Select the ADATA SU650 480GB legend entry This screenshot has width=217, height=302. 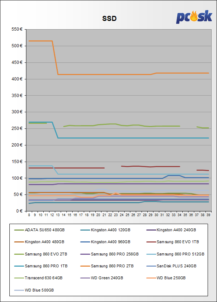39,230
